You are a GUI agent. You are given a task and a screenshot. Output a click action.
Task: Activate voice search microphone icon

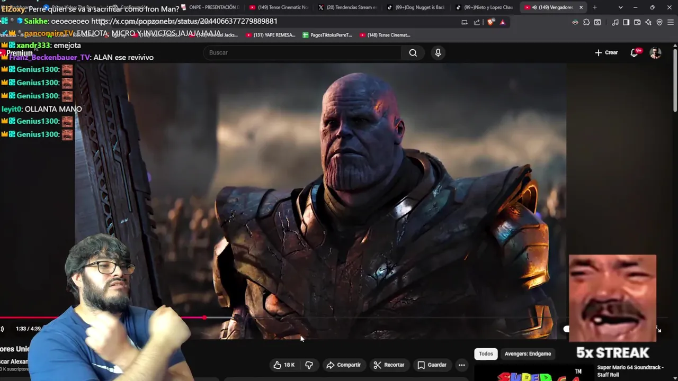(x=438, y=52)
